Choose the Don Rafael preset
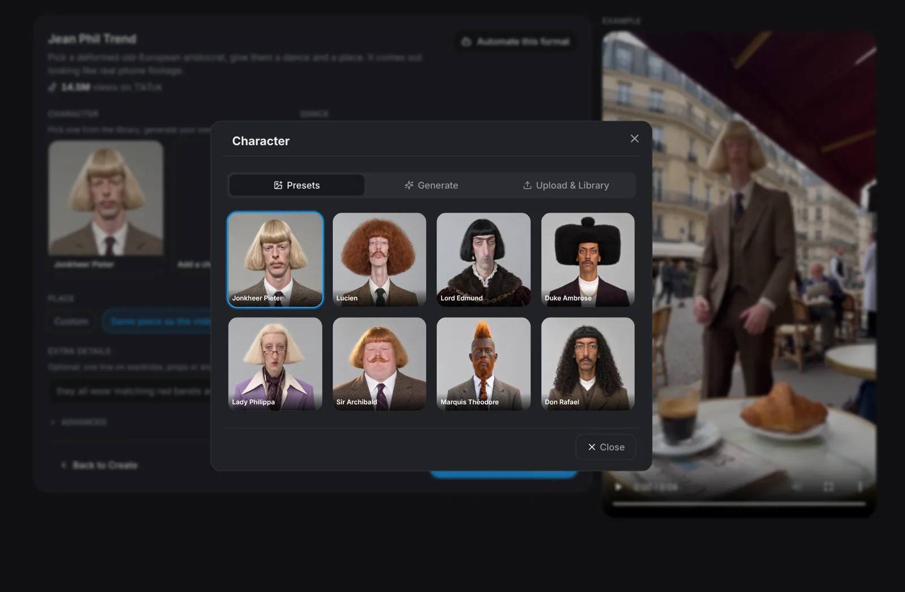The image size is (905, 592). click(x=588, y=364)
